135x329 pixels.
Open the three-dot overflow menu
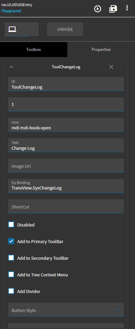(127, 8)
